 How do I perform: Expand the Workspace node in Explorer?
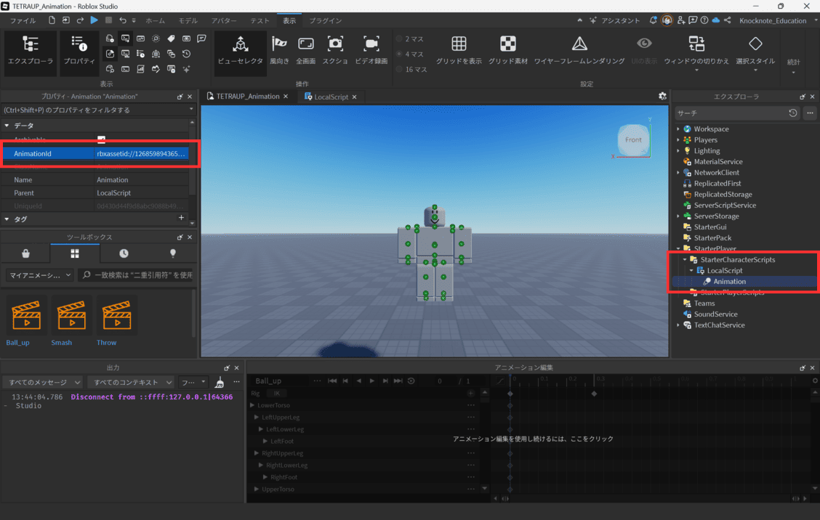coord(678,129)
